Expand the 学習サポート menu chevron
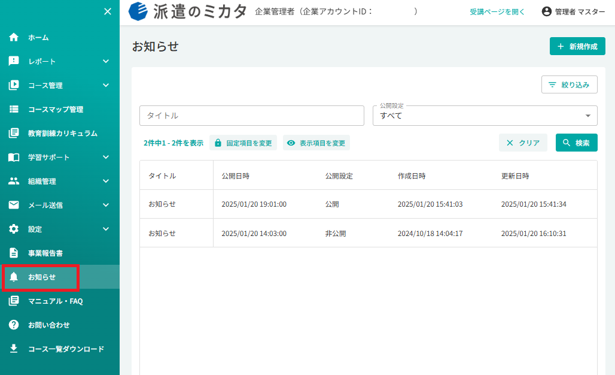This screenshot has height=375, width=615. pyautogui.click(x=106, y=157)
